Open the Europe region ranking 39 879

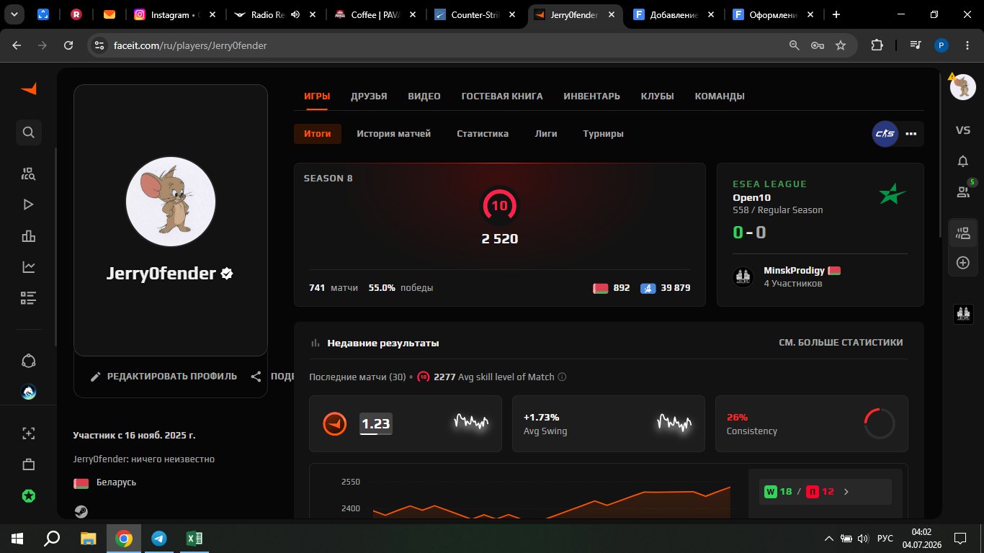[666, 288]
